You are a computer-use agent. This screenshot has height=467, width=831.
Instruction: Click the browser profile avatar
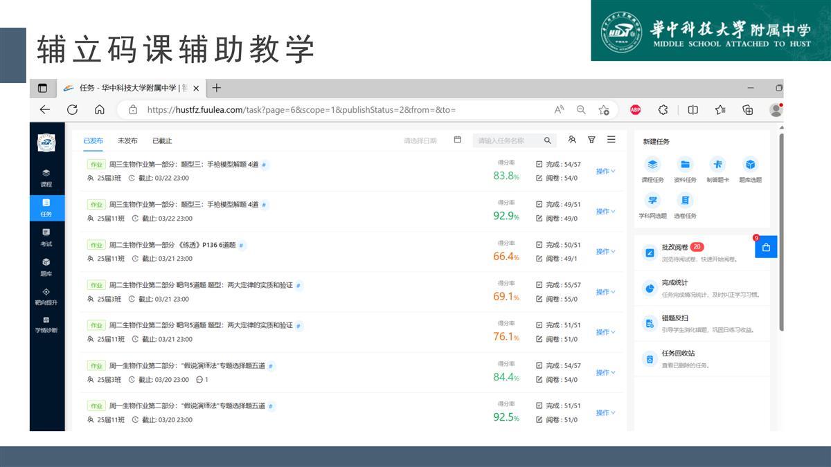click(776, 109)
